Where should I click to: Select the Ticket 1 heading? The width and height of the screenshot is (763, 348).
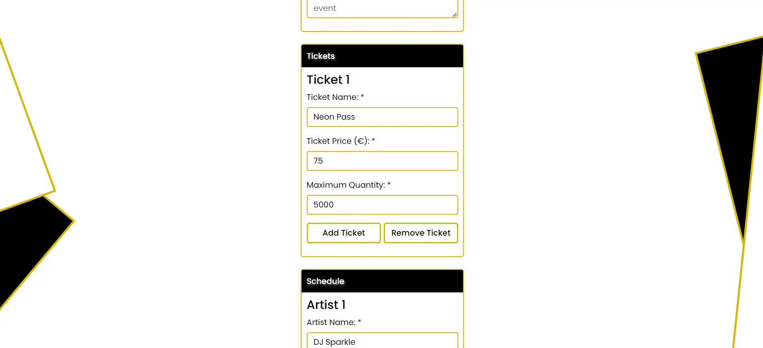click(328, 80)
